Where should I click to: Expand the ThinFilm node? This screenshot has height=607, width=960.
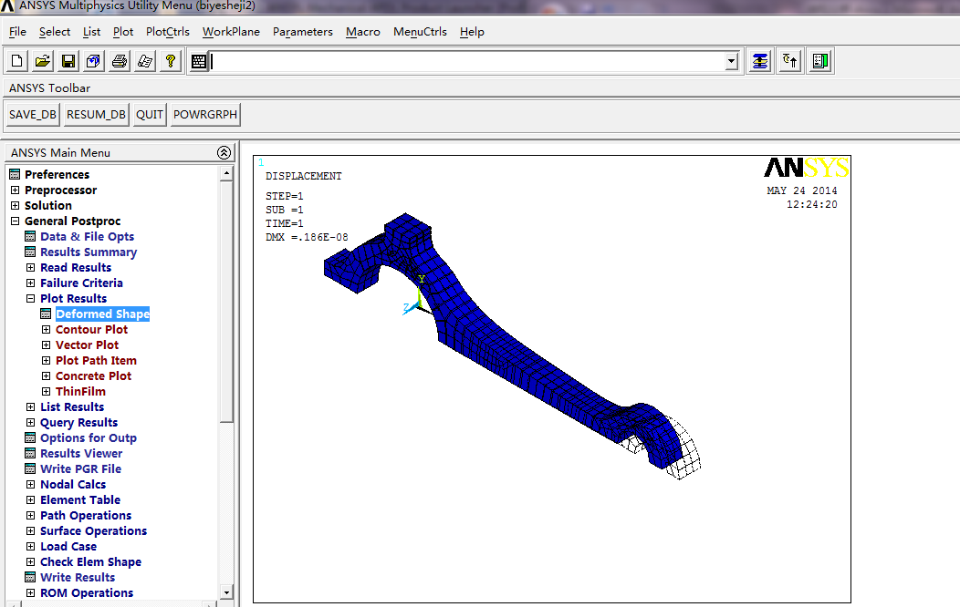coord(46,391)
